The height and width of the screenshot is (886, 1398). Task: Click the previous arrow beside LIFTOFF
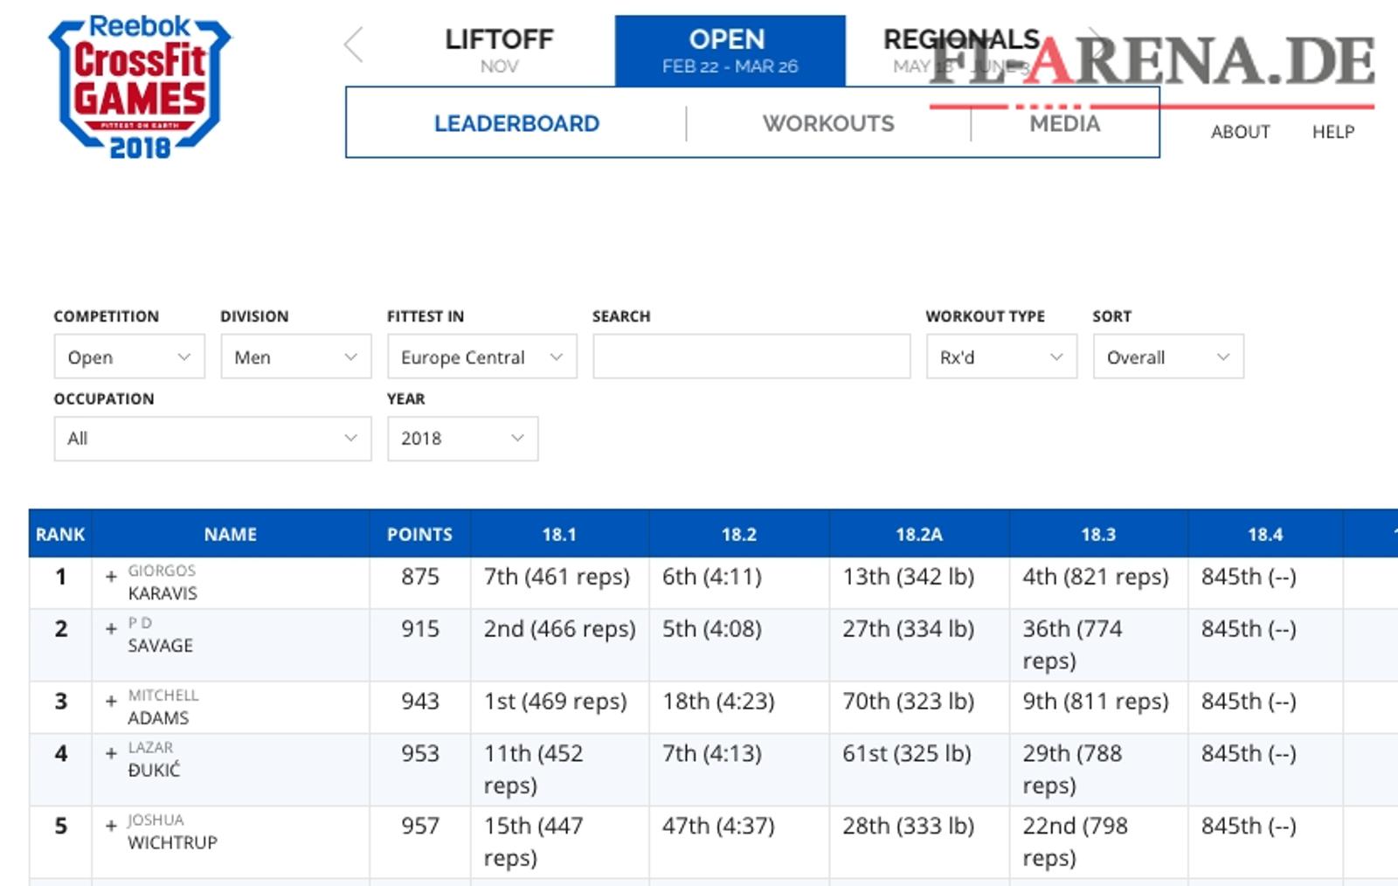354,45
